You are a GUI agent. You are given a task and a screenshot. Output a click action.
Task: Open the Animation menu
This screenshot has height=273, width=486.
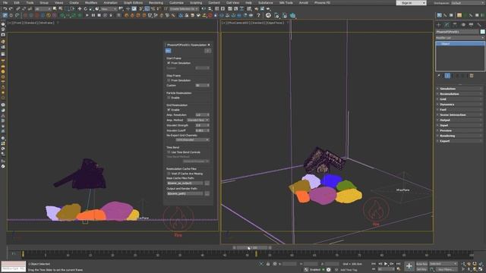coord(110,3)
